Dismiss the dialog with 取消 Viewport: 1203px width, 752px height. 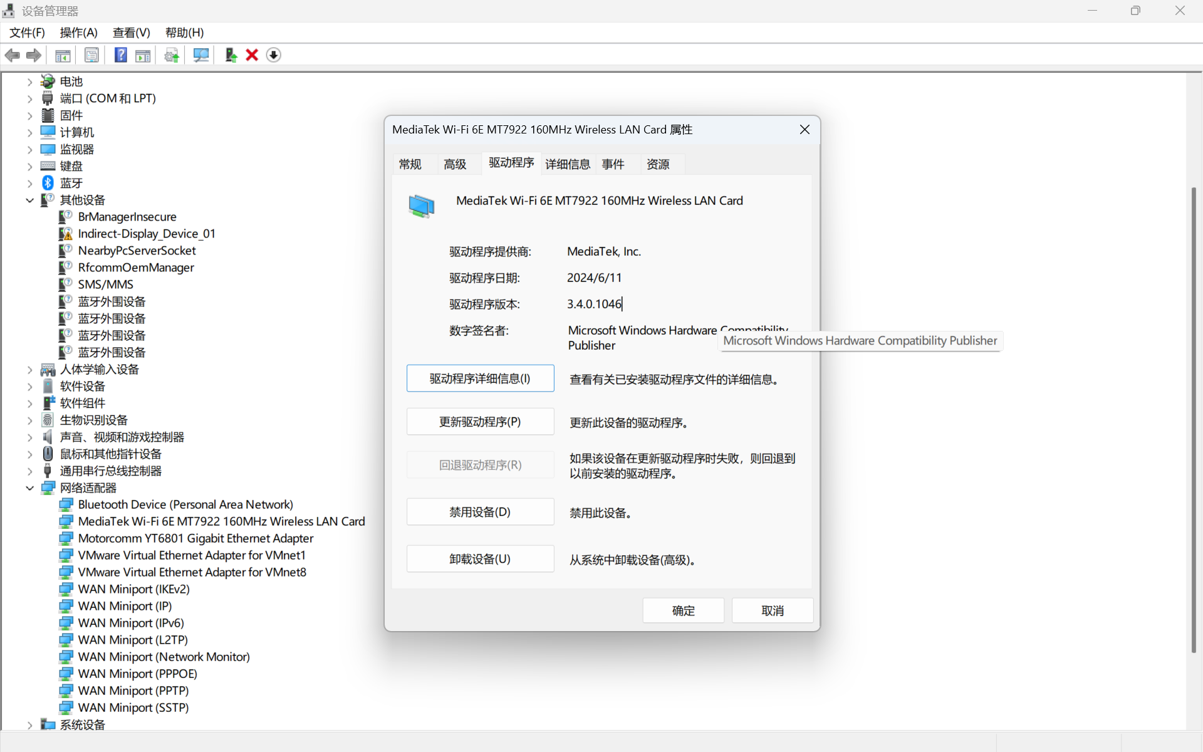[773, 610]
